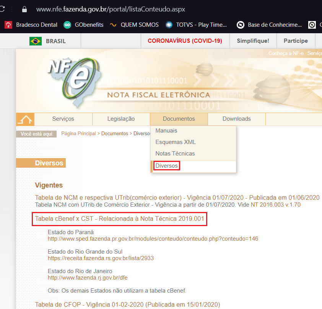Open the Documentos menu
This screenshot has height=309, width=322.
coord(179,119)
